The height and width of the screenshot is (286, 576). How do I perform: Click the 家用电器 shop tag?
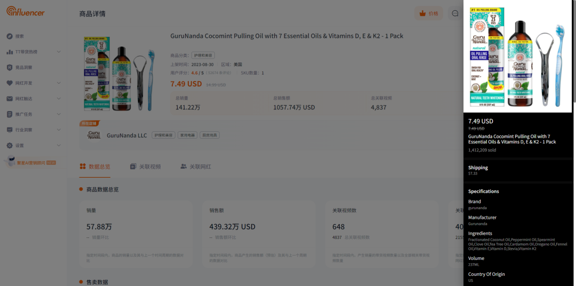[187, 136]
